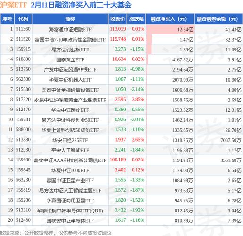Select fund code 159206
This screenshot has height=236, width=243.
coord(23,200)
